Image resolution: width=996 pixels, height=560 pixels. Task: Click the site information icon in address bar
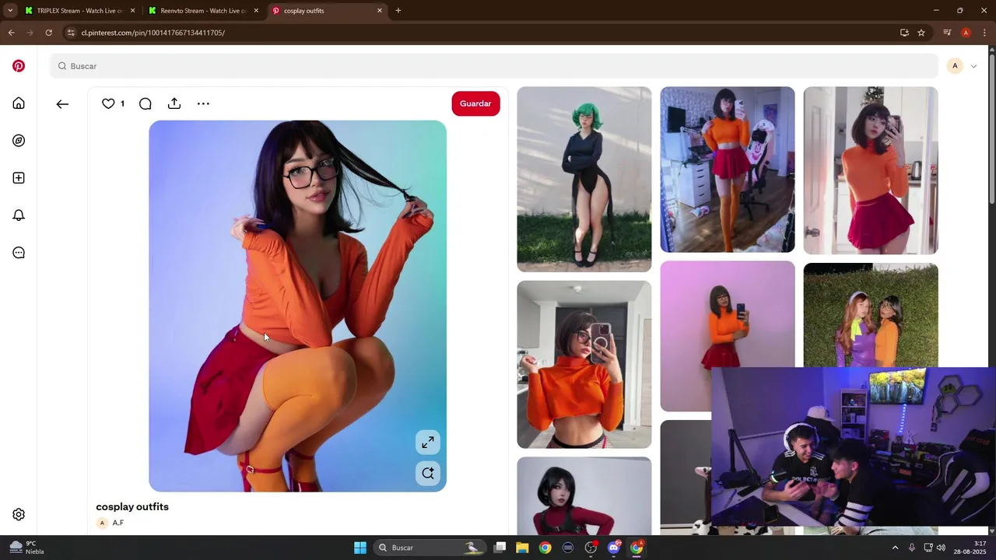[71, 33]
